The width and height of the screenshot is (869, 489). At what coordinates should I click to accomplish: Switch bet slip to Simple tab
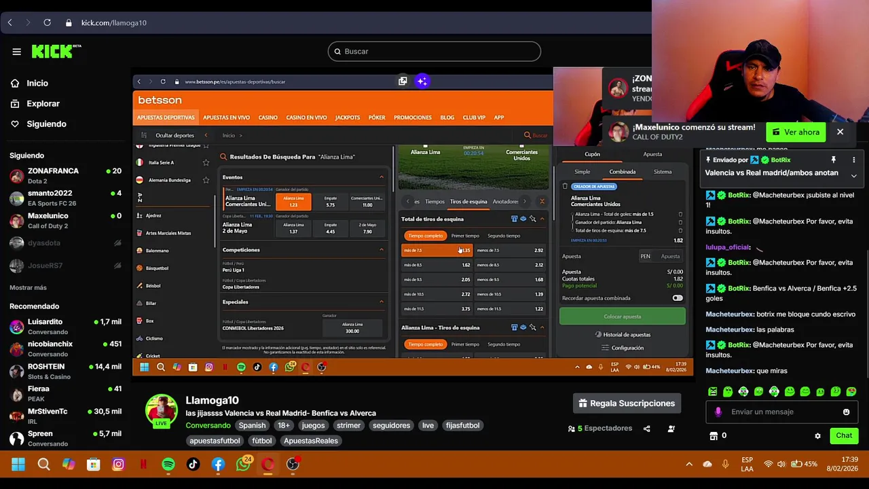[x=583, y=172]
